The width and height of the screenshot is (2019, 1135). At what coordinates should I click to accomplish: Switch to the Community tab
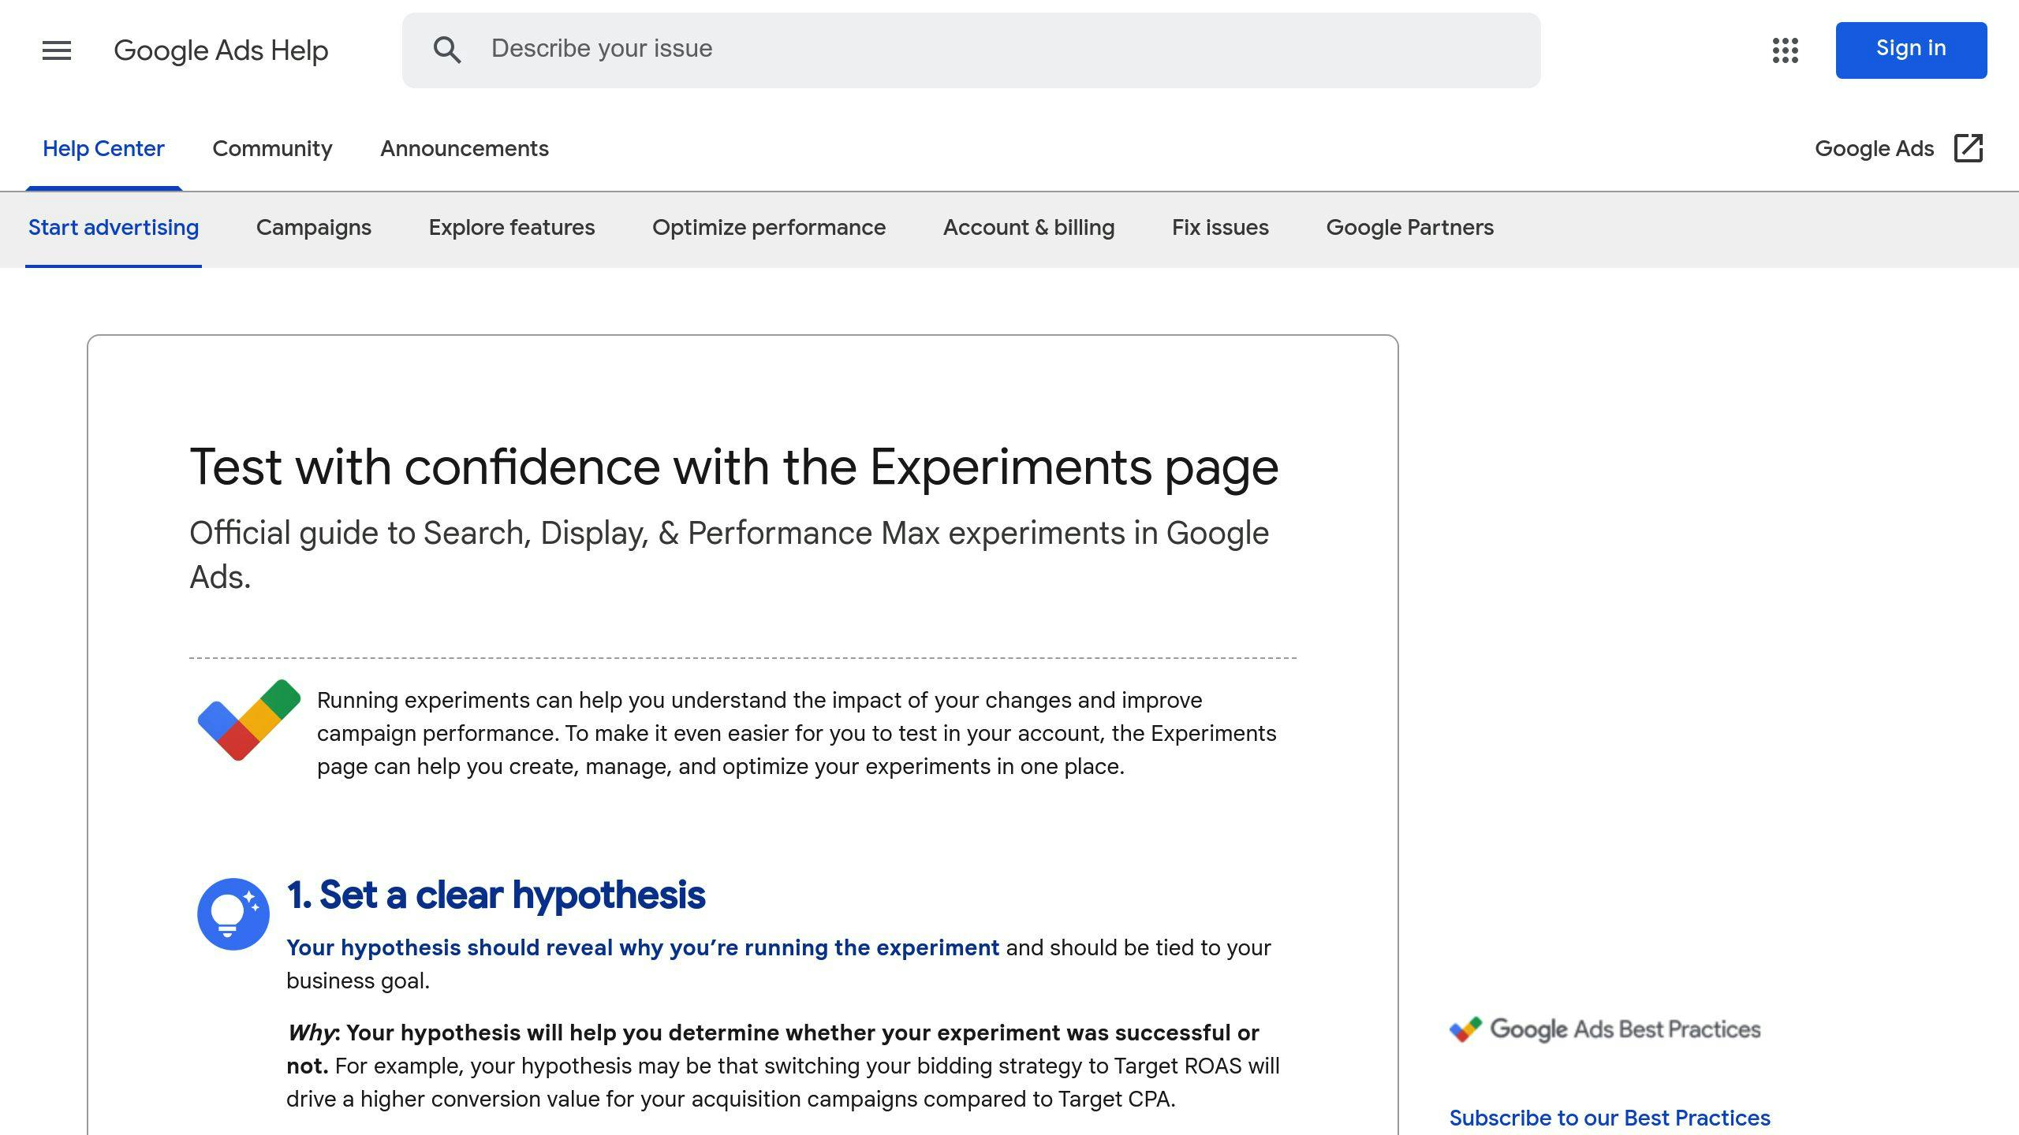[x=272, y=149]
